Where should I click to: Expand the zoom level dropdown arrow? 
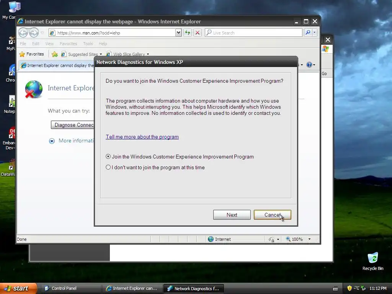coord(309,239)
